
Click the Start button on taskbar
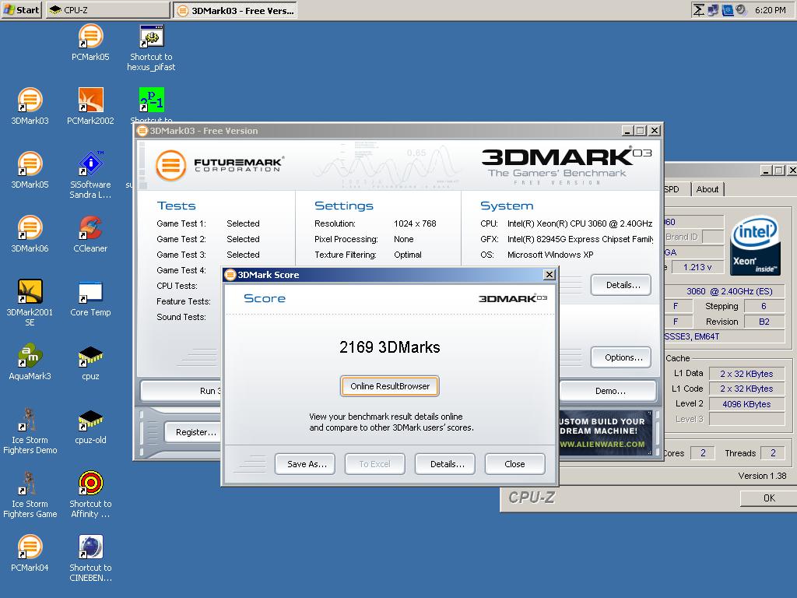point(21,9)
